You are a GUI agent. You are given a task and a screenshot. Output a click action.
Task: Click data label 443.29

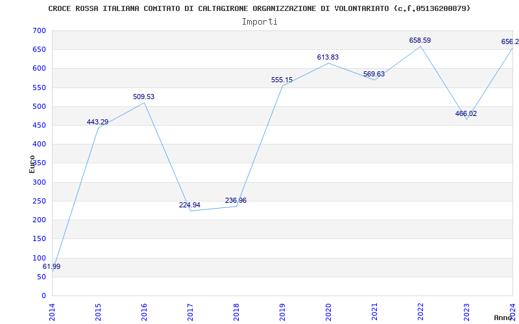pyautogui.click(x=98, y=122)
